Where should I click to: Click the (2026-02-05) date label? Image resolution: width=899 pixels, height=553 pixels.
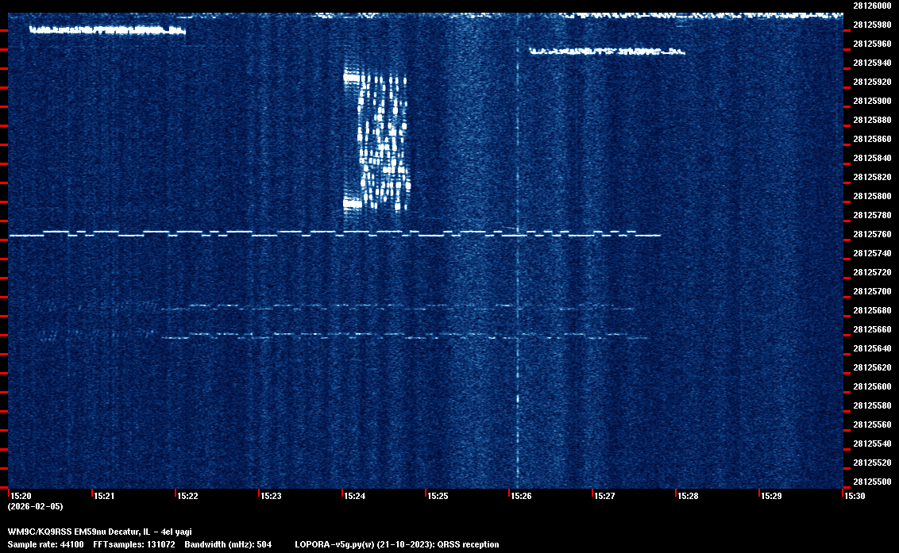pos(35,506)
